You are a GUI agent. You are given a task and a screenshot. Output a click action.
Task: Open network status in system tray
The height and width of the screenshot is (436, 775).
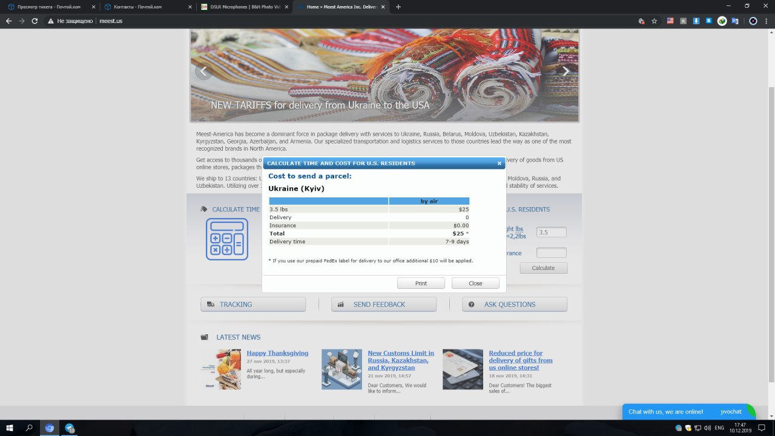tap(697, 428)
